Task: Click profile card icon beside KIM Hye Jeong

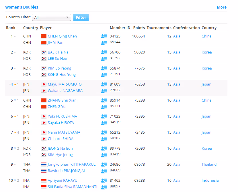Action: pyautogui.click(x=104, y=155)
